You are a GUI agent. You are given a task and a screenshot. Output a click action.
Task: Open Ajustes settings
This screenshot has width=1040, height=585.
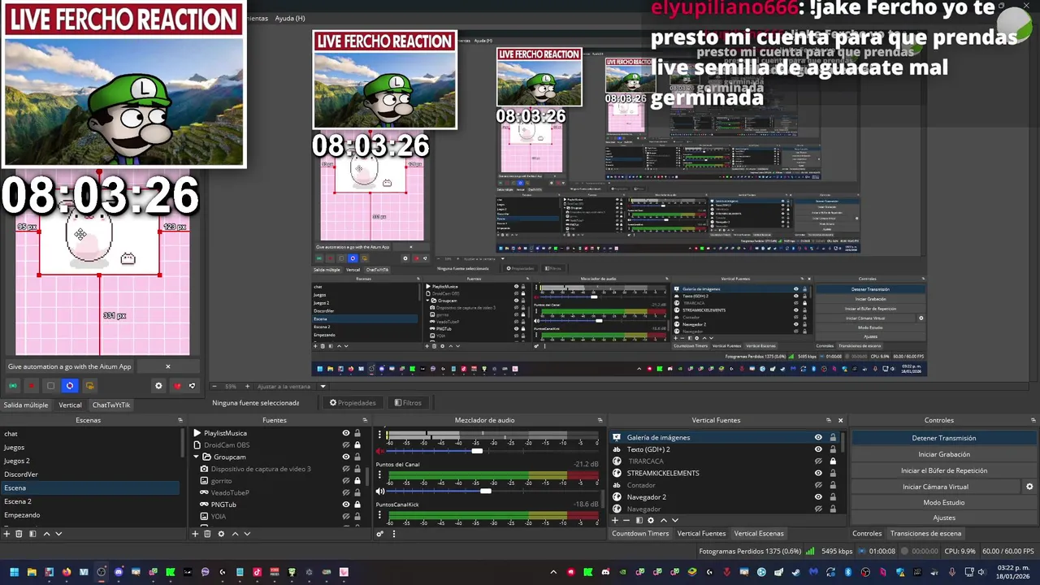[944, 518]
